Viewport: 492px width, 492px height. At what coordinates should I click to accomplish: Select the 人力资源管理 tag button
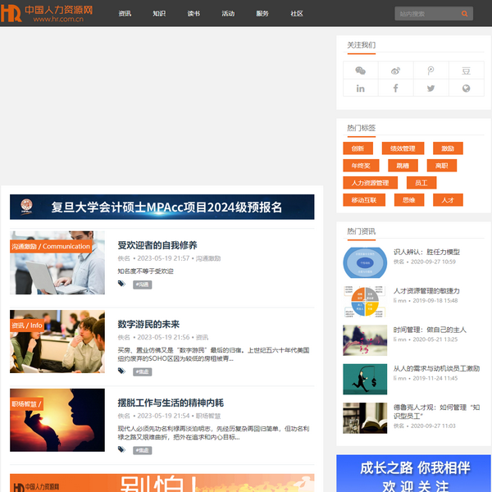click(370, 183)
